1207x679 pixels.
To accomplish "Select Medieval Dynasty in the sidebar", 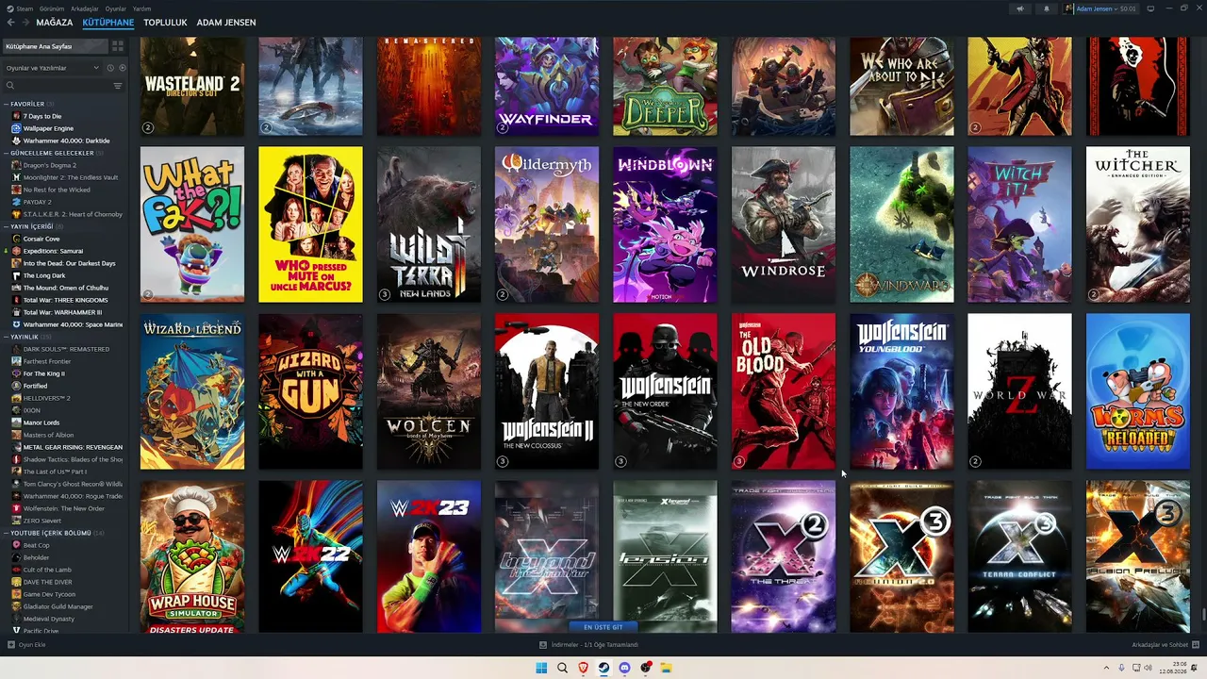I will (x=51, y=619).
